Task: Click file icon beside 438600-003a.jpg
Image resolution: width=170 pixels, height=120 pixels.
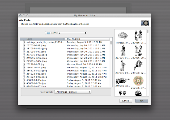Action: (24, 80)
